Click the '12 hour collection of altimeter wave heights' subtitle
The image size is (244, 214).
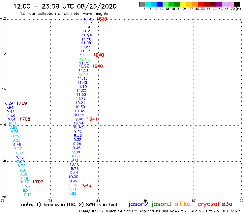(64, 13)
